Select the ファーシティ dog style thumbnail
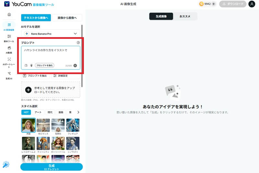The image size is (259, 173). click(x=43, y=143)
